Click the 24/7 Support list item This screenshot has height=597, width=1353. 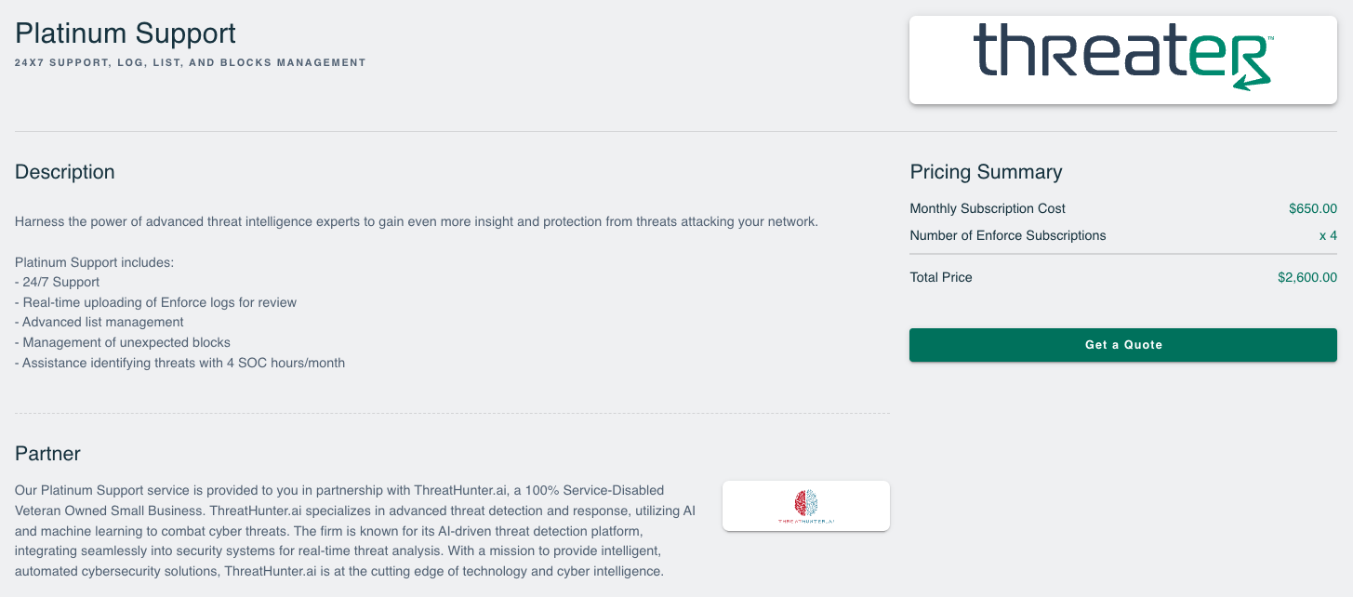[x=58, y=282]
